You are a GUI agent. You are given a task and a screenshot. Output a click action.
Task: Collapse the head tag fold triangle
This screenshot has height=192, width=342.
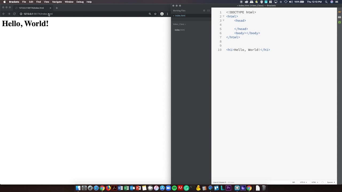(x=224, y=21)
